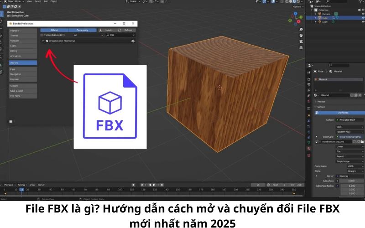Image resolution: width=365 pixels, height=228 pixels.
Task: Click the Blender logo icon on FBX add-on row
Action: [x=133, y=41]
